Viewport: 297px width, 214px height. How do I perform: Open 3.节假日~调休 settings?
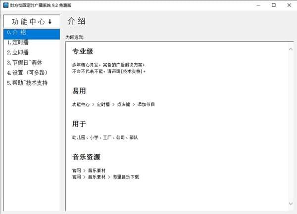point(24,63)
